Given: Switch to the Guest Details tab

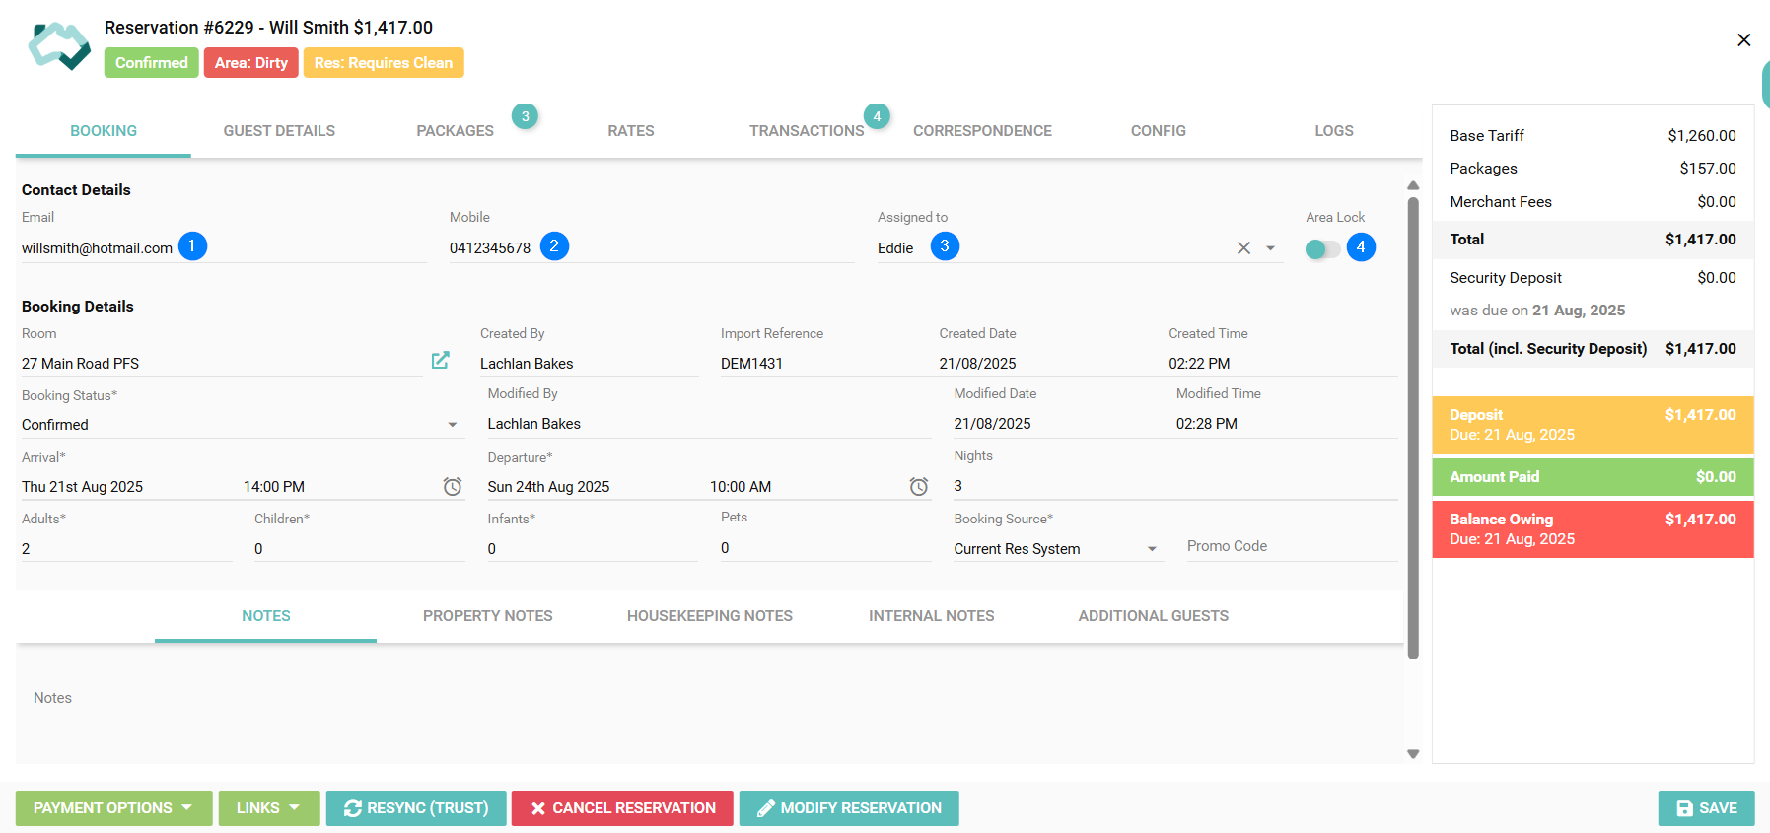Looking at the screenshot, I should [279, 131].
